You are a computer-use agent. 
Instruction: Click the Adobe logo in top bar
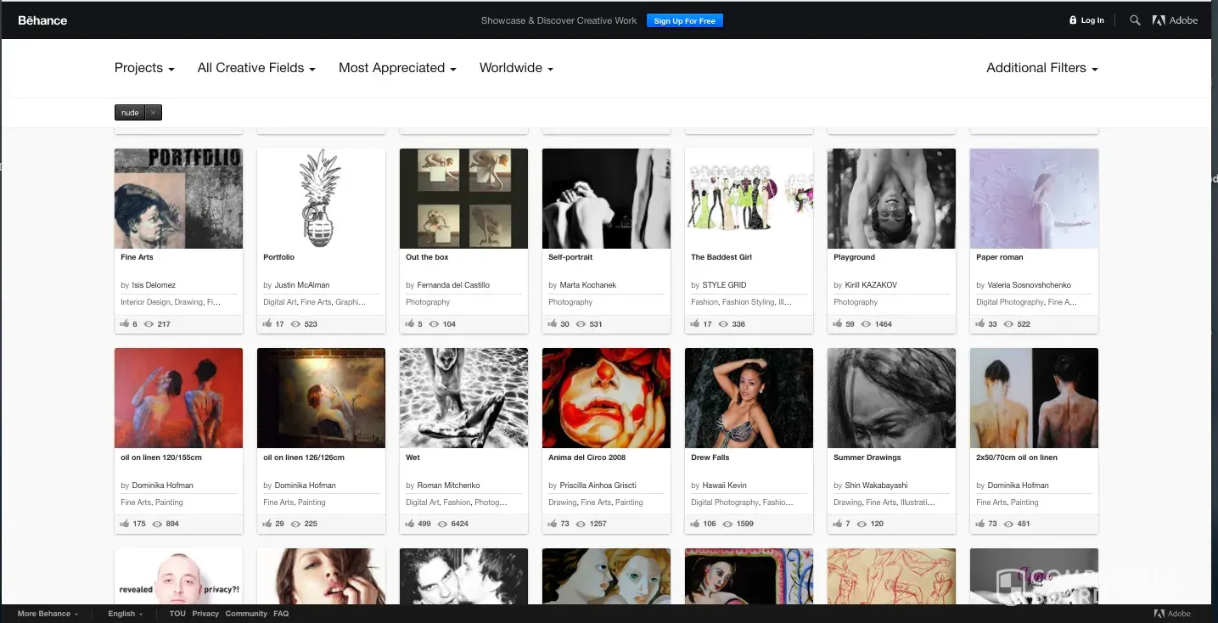tap(1175, 20)
